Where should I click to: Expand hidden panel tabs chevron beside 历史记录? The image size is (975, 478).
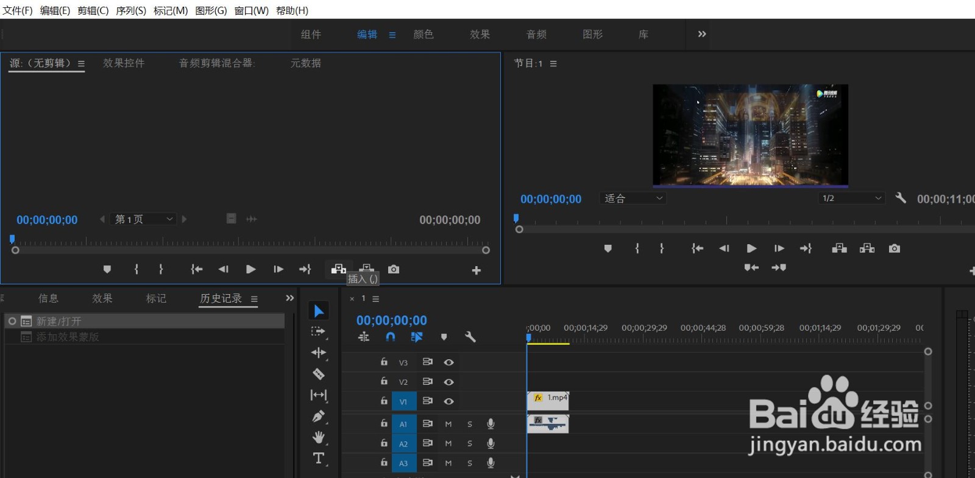click(290, 298)
